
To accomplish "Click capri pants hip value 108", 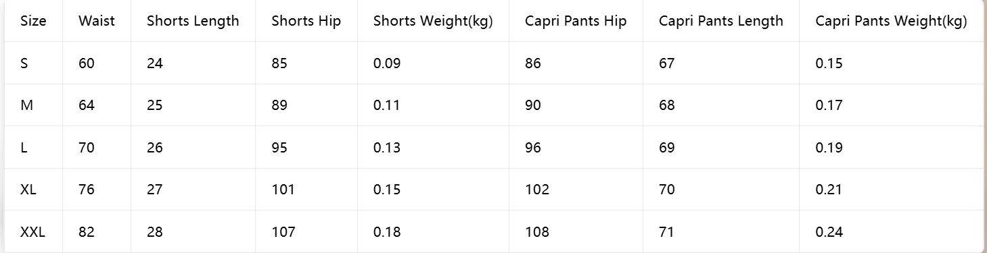I will click(537, 232).
